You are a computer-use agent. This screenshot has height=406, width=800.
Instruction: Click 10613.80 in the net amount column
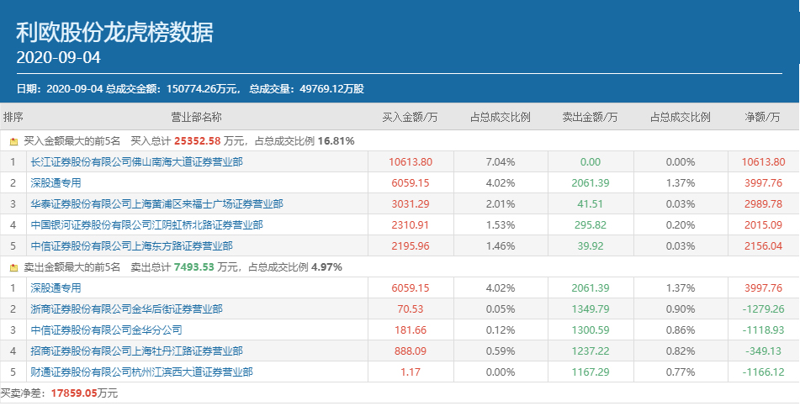coord(763,162)
